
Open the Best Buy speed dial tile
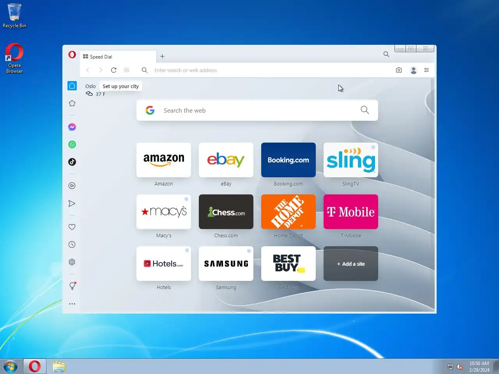pyautogui.click(x=288, y=263)
